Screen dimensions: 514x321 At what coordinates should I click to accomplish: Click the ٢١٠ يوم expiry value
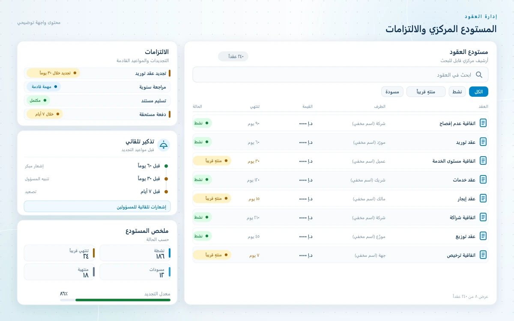click(253, 217)
